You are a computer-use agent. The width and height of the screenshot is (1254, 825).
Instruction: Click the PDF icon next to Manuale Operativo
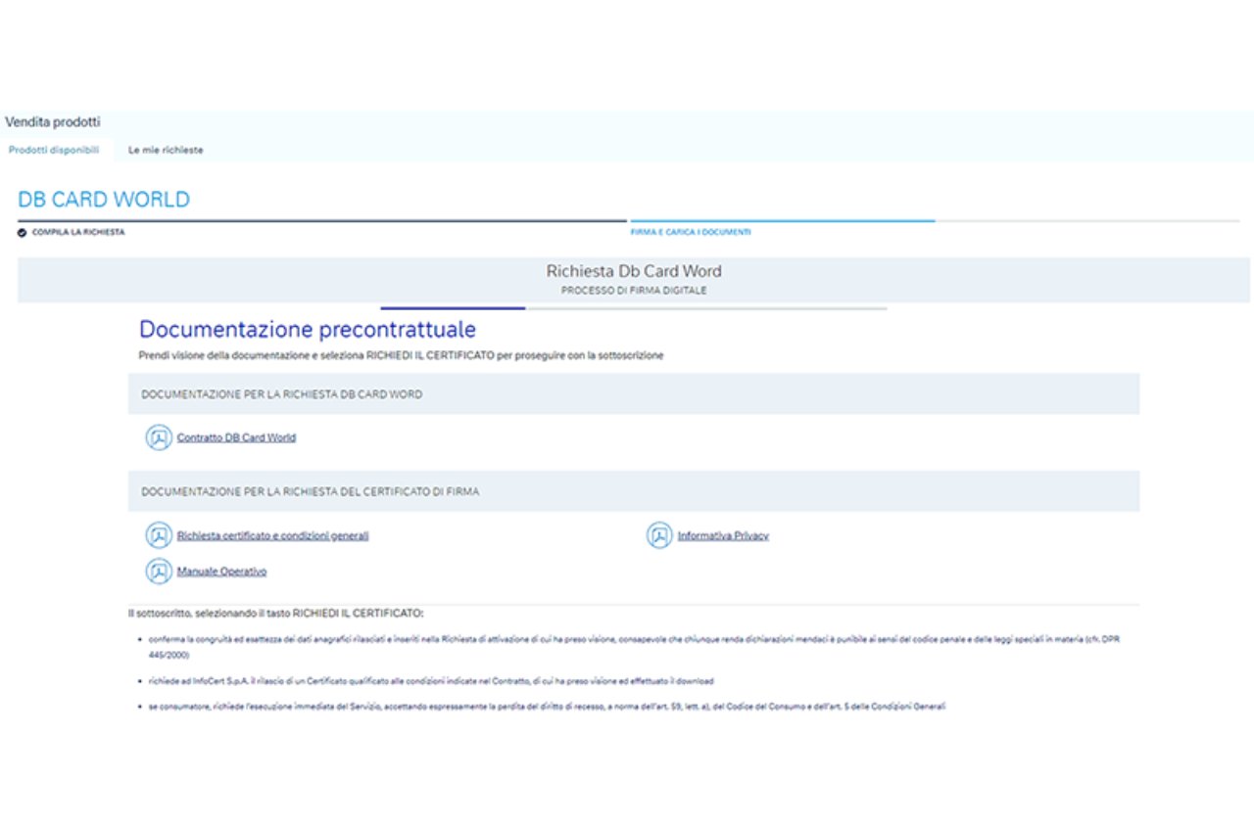(x=159, y=572)
